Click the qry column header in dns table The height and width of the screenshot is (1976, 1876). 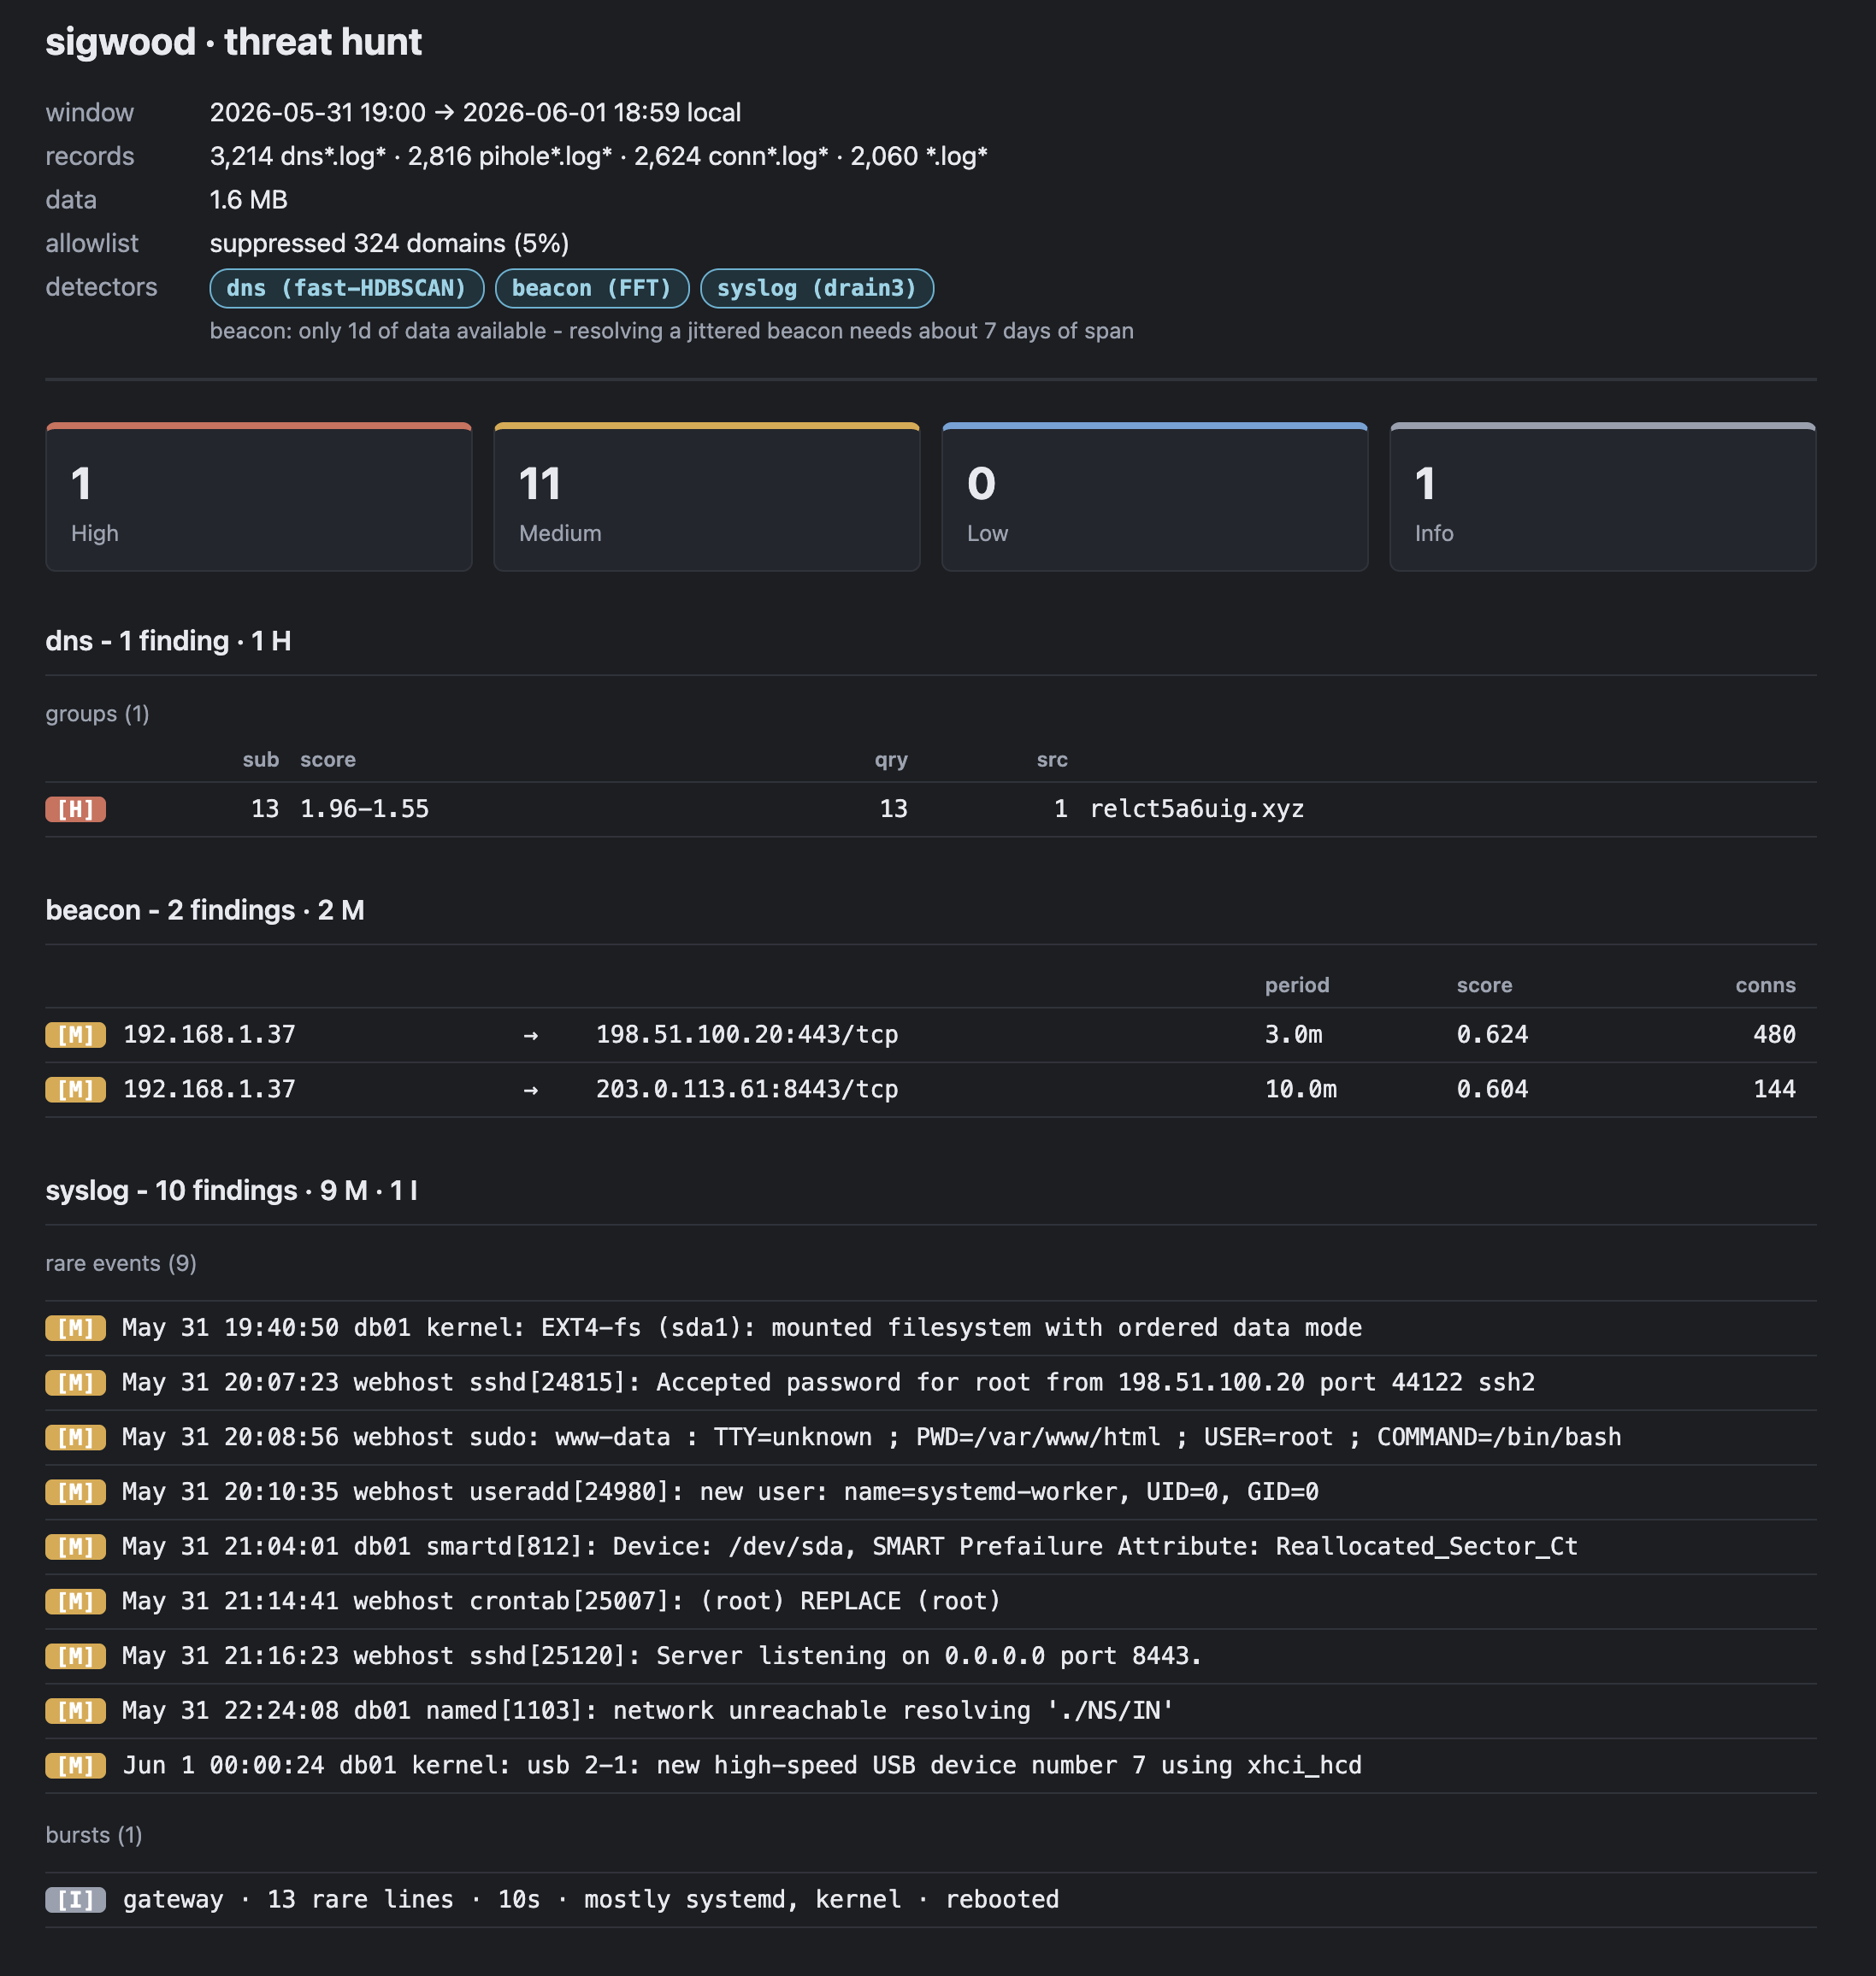(891, 760)
